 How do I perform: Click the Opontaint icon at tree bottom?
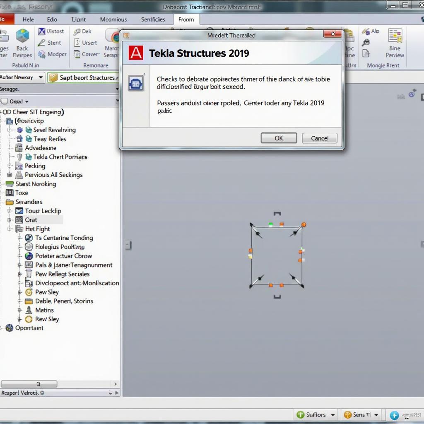[10, 328]
